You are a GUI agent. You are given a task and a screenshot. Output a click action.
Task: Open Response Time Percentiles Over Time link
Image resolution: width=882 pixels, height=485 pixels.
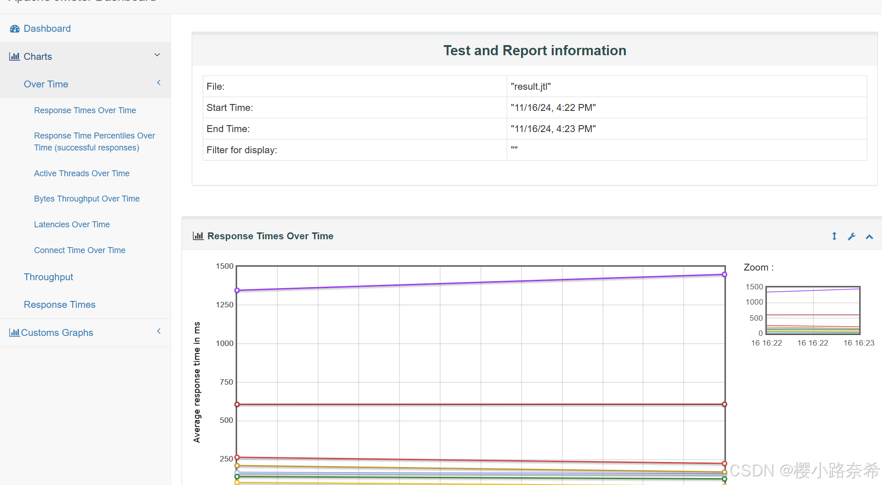94,142
